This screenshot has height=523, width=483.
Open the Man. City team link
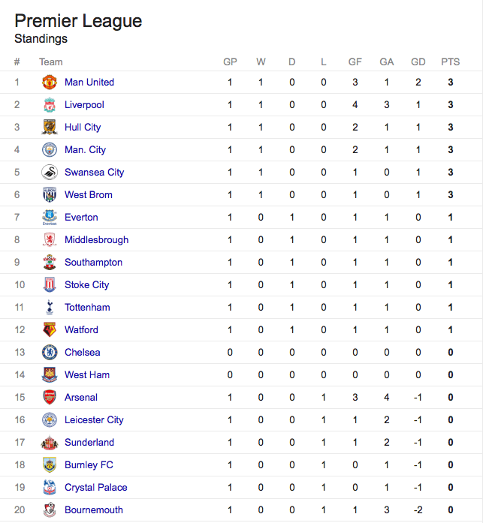tap(85, 150)
